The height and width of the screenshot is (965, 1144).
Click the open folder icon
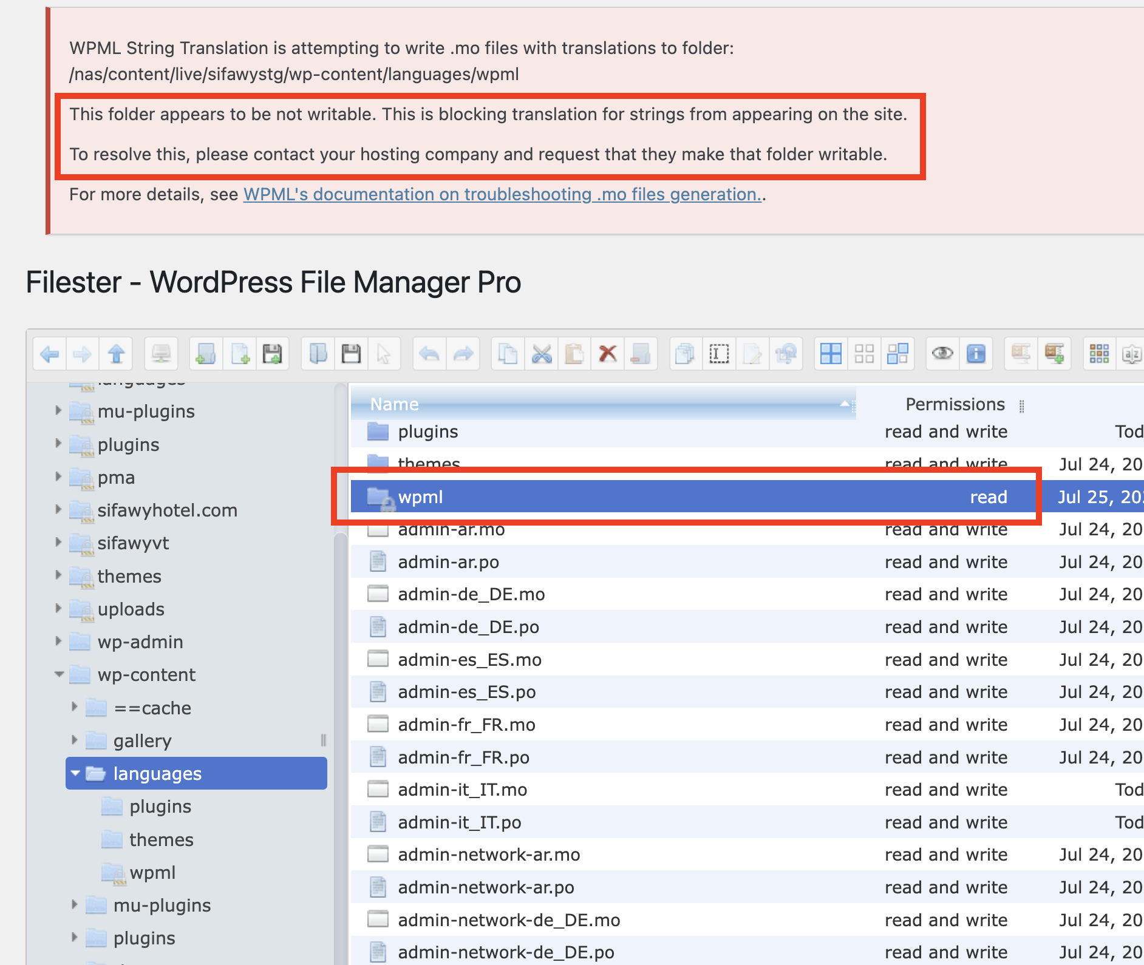pyautogui.click(x=318, y=353)
